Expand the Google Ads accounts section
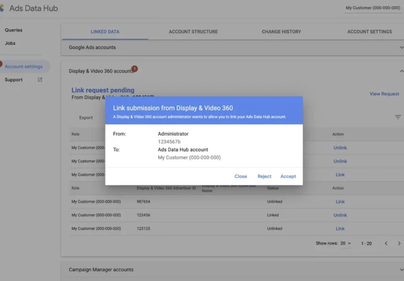The width and height of the screenshot is (404, 281). [x=401, y=48]
